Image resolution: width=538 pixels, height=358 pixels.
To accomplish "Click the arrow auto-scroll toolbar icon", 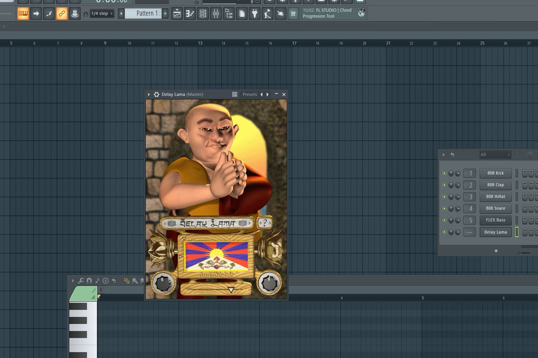I will (36, 13).
